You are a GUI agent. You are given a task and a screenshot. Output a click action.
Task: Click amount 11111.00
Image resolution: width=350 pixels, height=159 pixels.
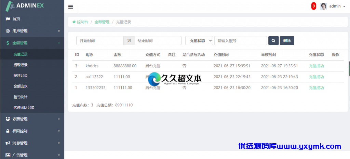click(122, 77)
